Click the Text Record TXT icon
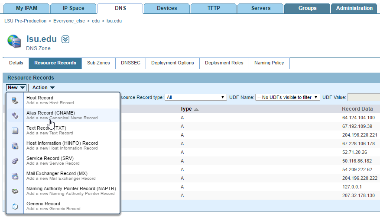The height and width of the screenshot is (220, 380). (x=15, y=131)
